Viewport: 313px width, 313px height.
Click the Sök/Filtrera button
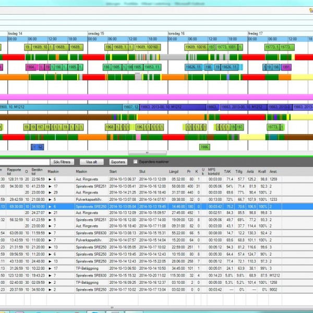[63, 162]
